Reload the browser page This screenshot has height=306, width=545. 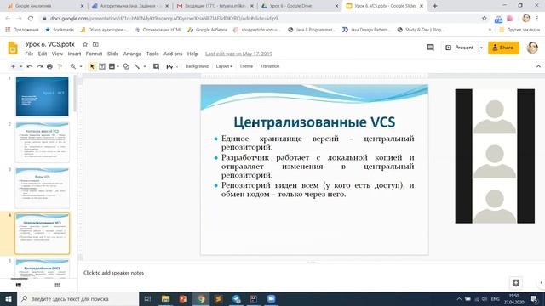pyautogui.click(x=31, y=19)
